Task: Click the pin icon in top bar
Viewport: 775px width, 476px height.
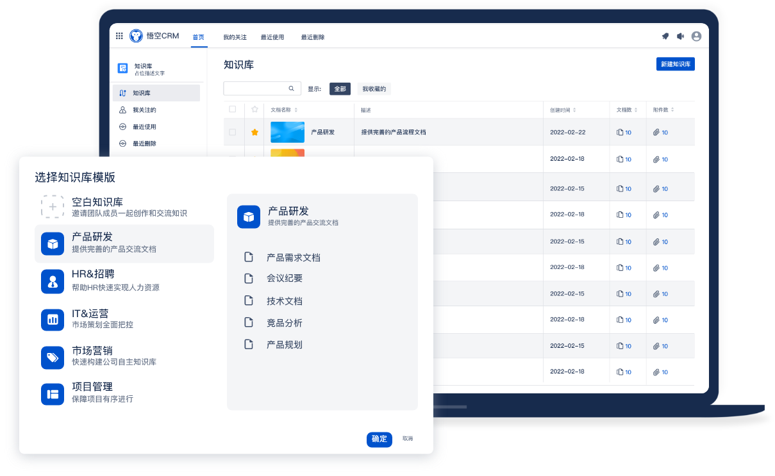Action: tap(665, 37)
